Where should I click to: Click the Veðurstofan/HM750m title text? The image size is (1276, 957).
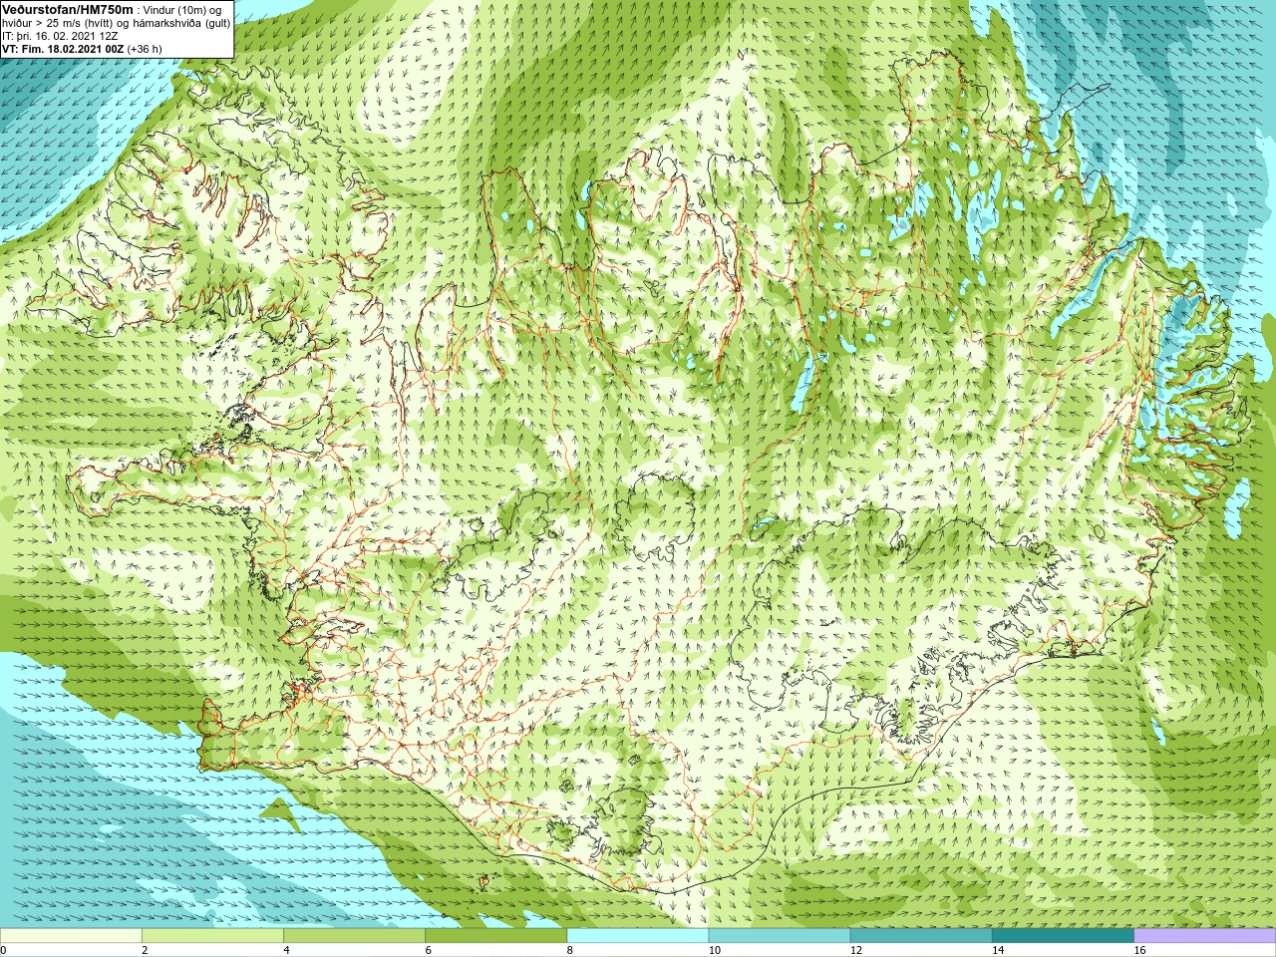point(68,9)
